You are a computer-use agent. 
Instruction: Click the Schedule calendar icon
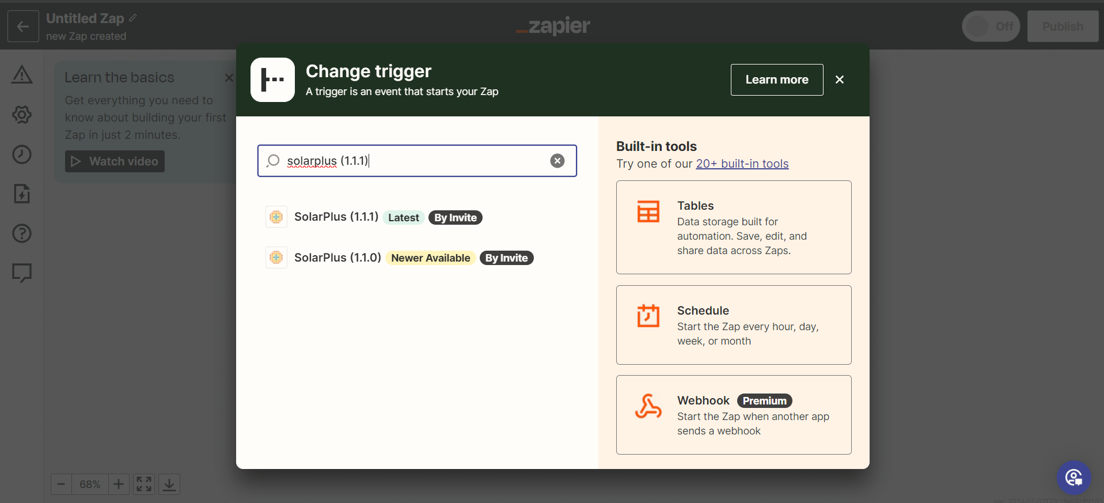pos(648,316)
